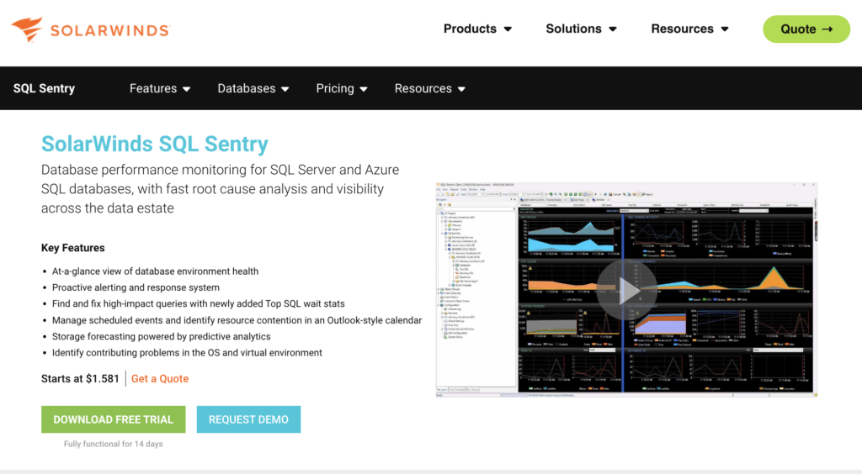The height and width of the screenshot is (474, 862).
Task: Expand the Databases dropdown arrow
Action: pyautogui.click(x=285, y=89)
